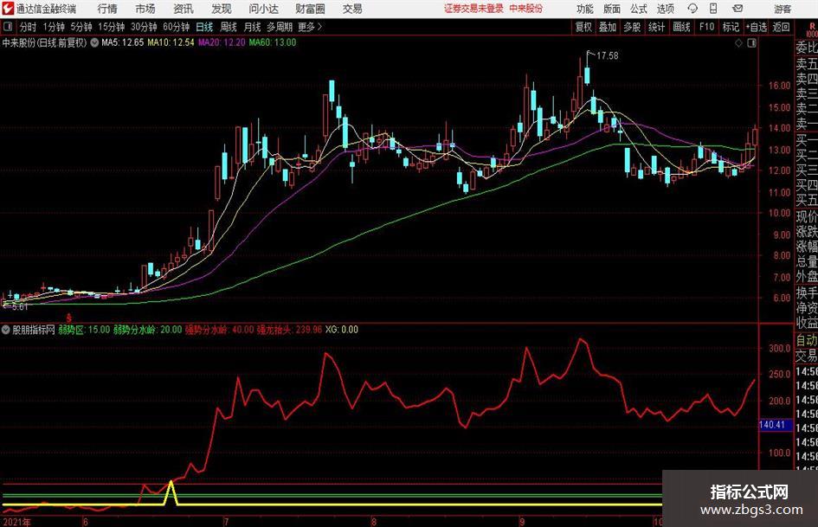
Task: Click the 复权 toolbar button
Action: point(583,27)
